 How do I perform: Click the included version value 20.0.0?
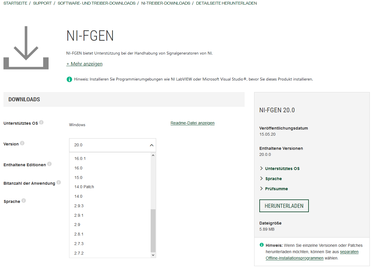[265, 154]
